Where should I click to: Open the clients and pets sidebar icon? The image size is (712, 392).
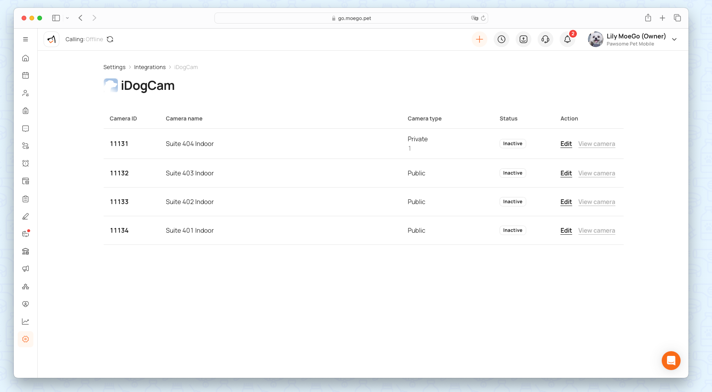(26, 93)
